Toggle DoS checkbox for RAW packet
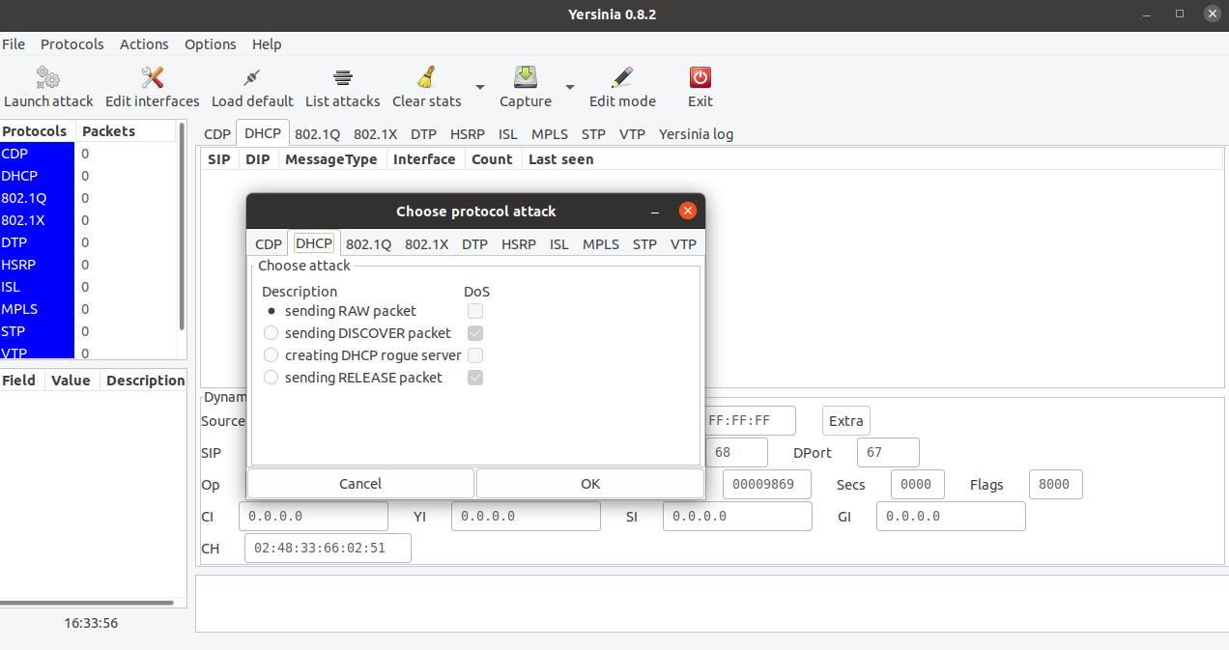Screen dimensions: 1229x650 475,311
